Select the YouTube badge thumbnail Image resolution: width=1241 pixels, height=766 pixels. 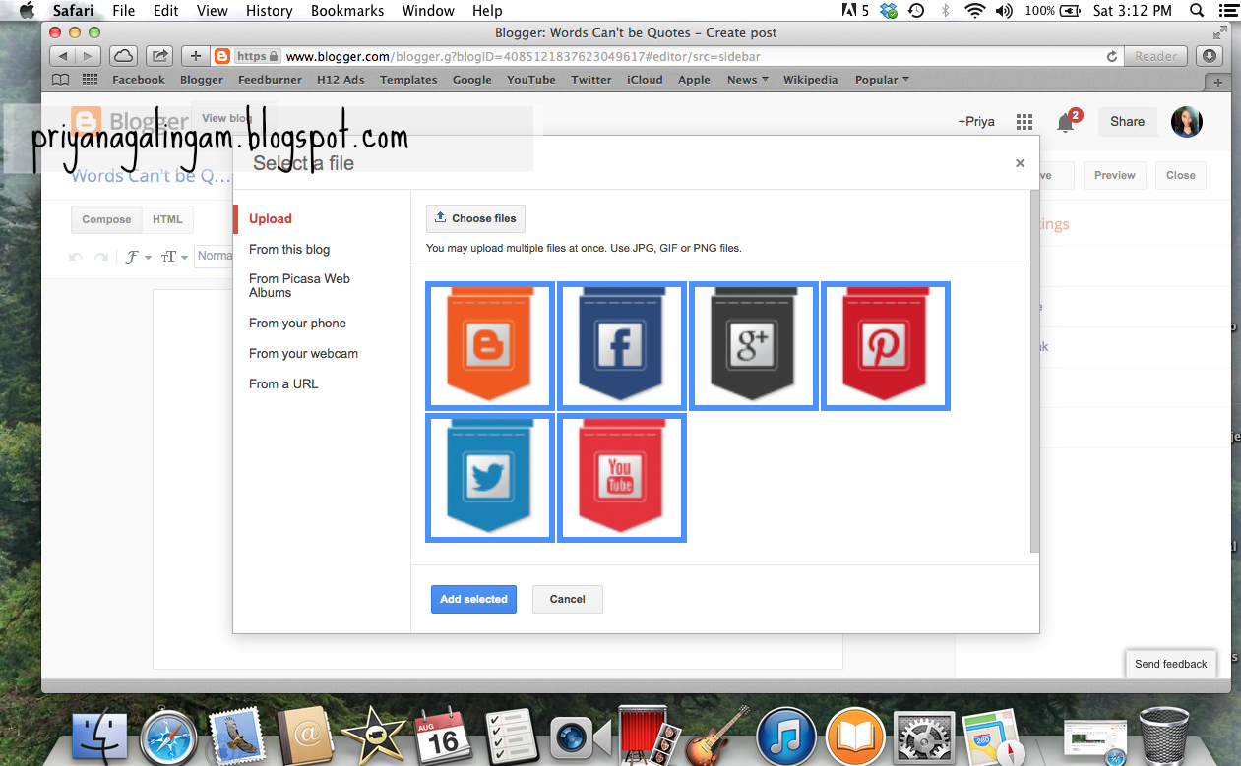click(622, 478)
